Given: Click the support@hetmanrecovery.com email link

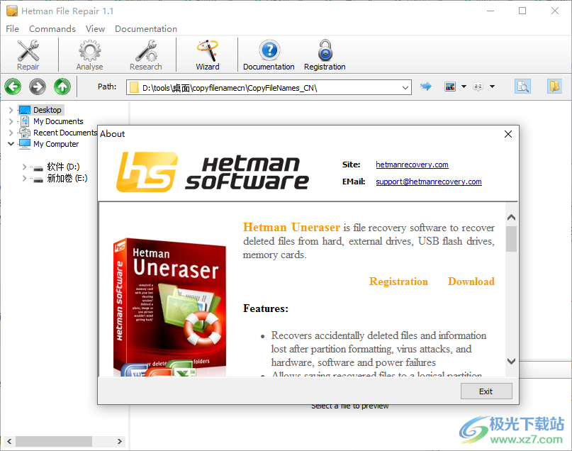Looking at the screenshot, I should click(429, 182).
